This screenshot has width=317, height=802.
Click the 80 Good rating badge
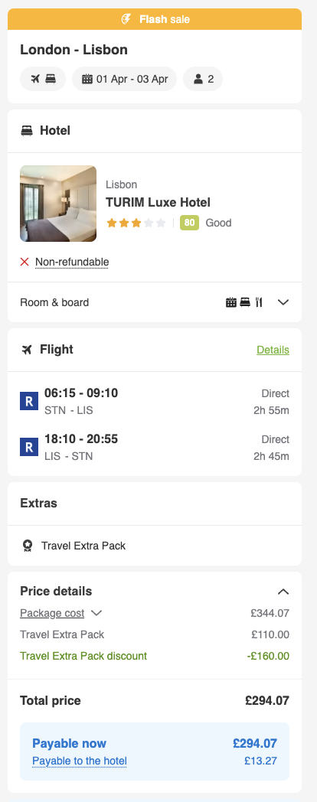click(205, 223)
